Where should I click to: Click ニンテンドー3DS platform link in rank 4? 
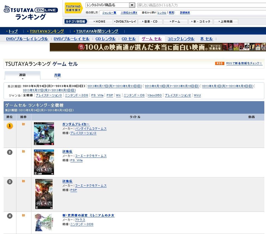click(x=82, y=224)
